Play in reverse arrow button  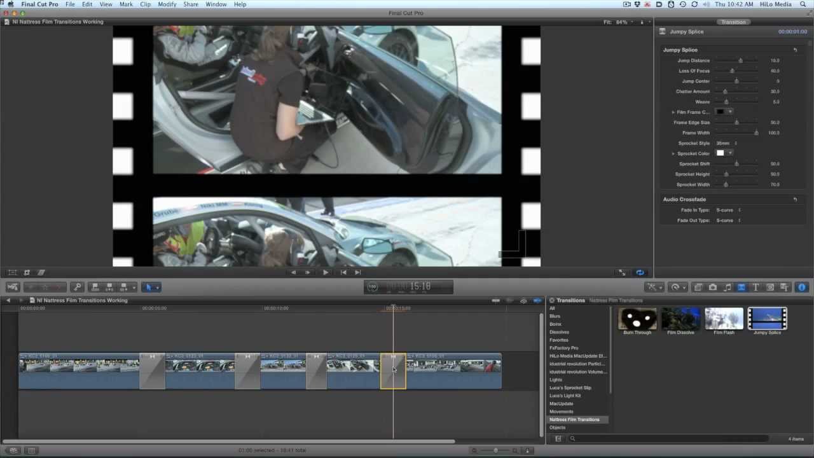pos(293,272)
